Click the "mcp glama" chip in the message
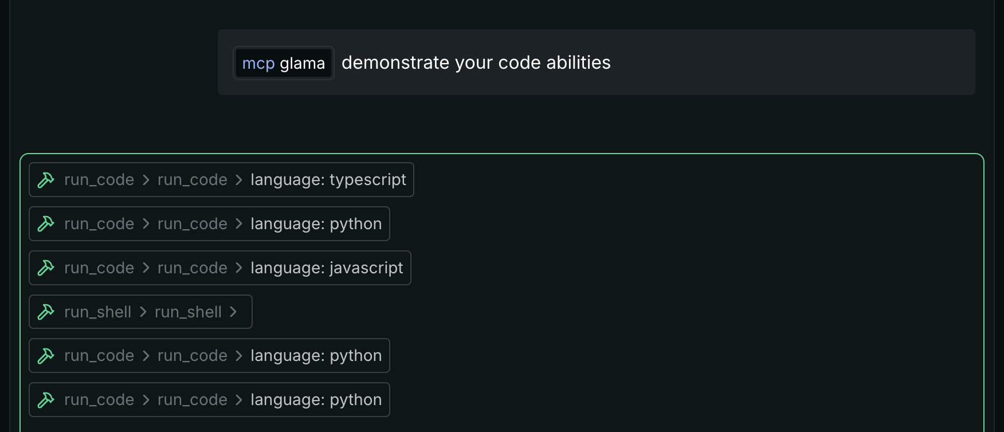The width and height of the screenshot is (1004, 432). pos(283,63)
